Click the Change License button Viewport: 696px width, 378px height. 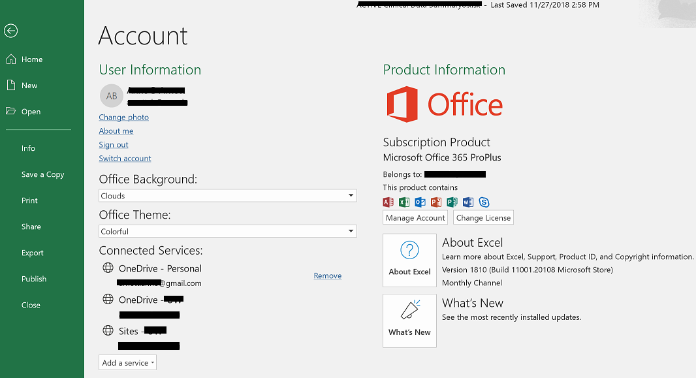point(483,218)
